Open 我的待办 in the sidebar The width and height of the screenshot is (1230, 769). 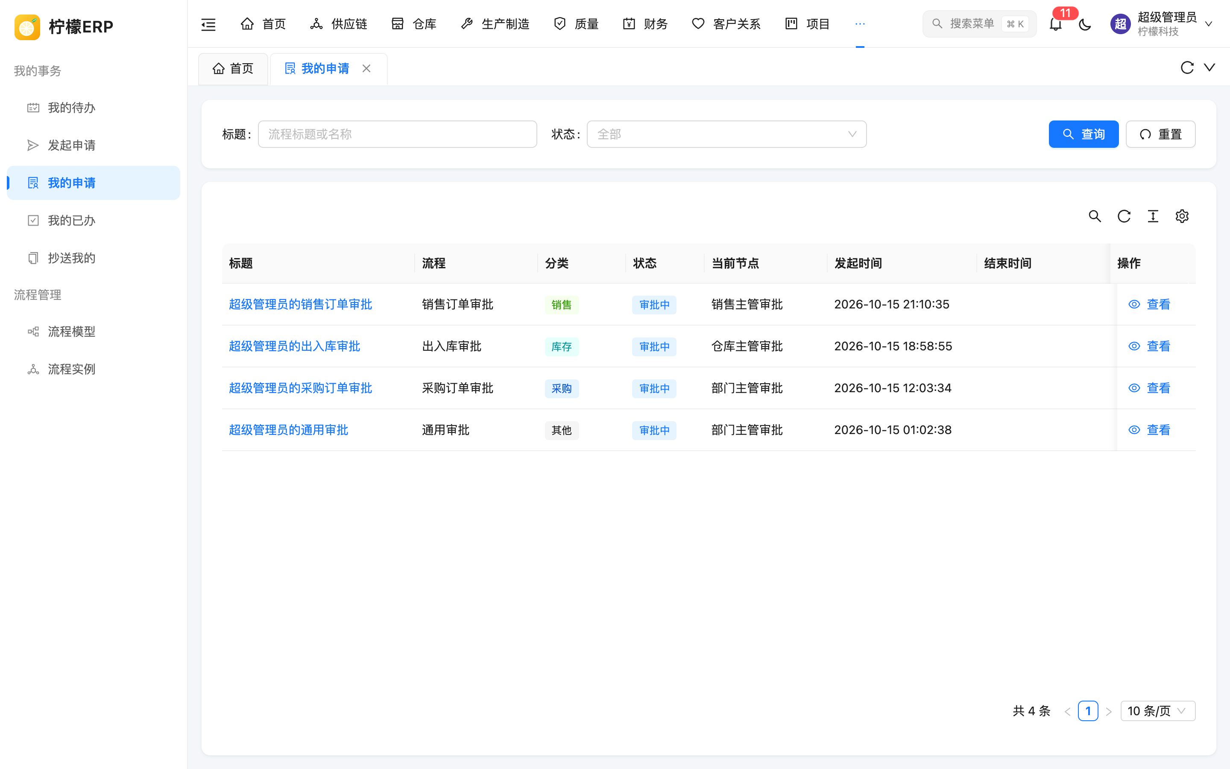coord(94,108)
